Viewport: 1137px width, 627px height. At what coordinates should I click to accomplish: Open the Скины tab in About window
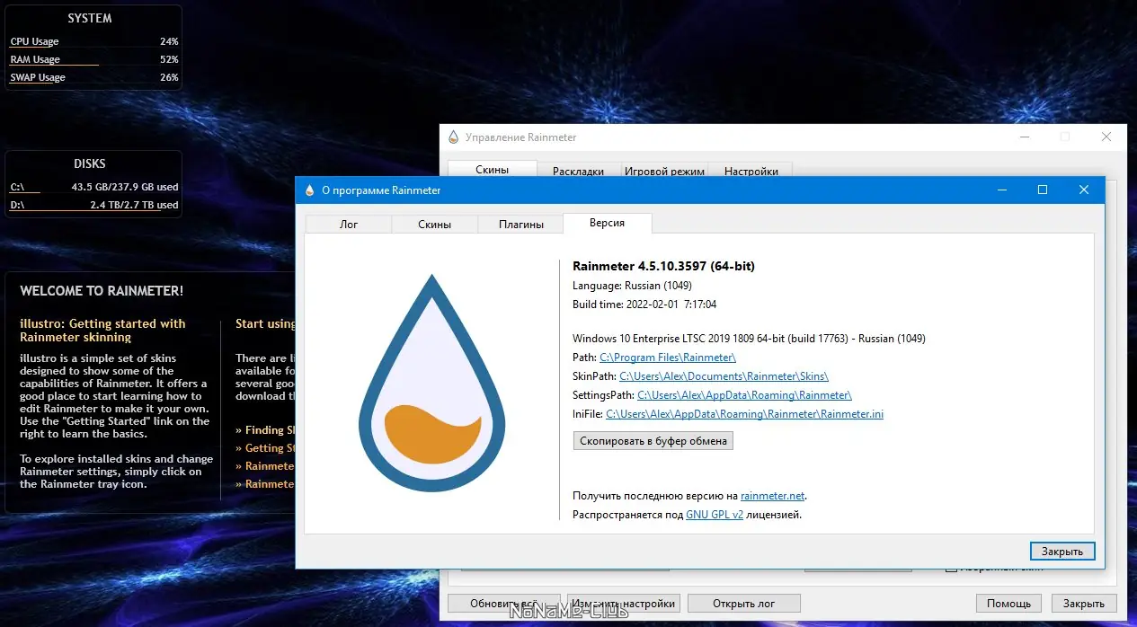pos(434,225)
